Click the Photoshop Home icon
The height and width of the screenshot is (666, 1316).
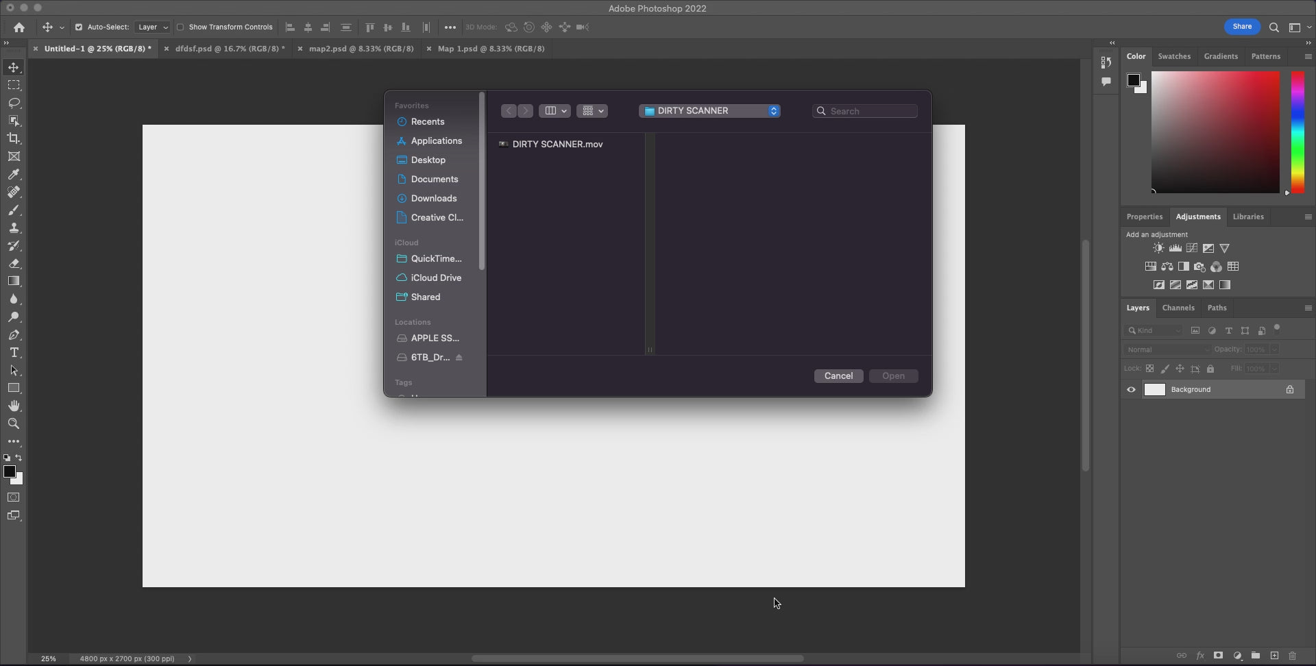[19, 27]
